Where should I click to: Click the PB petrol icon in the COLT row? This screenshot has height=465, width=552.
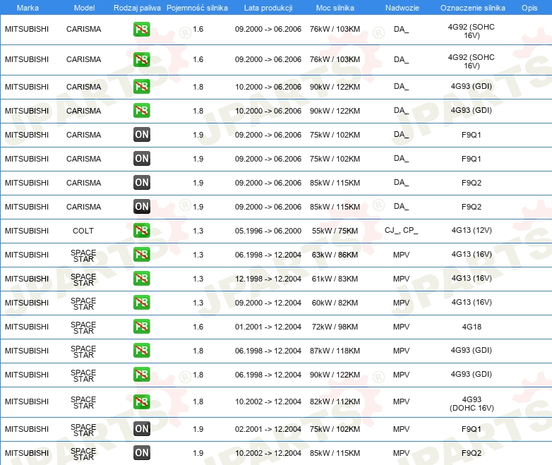pyautogui.click(x=142, y=231)
